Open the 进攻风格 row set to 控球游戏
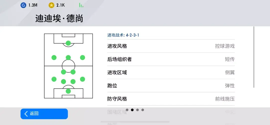The height and width of the screenshot is (125, 270). (x=171, y=46)
